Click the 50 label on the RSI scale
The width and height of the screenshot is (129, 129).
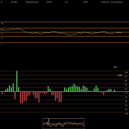pyautogui.click(x=2, y=34)
